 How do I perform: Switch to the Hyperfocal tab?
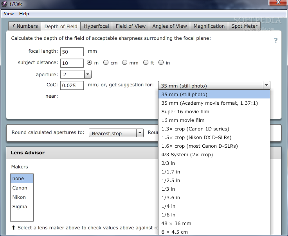click(96, 26)
